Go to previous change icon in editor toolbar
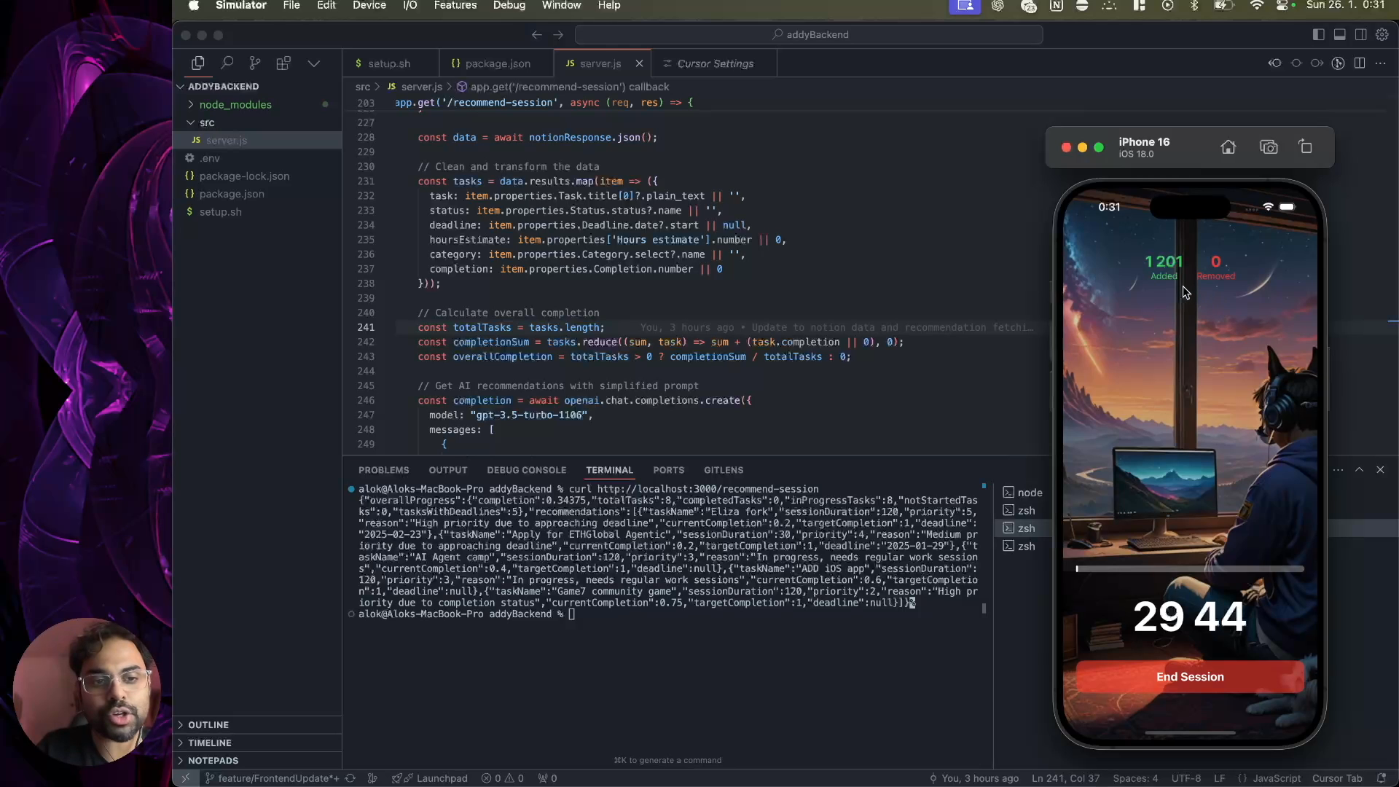Screen dimensions: 1399x787 pos(1274,63)
